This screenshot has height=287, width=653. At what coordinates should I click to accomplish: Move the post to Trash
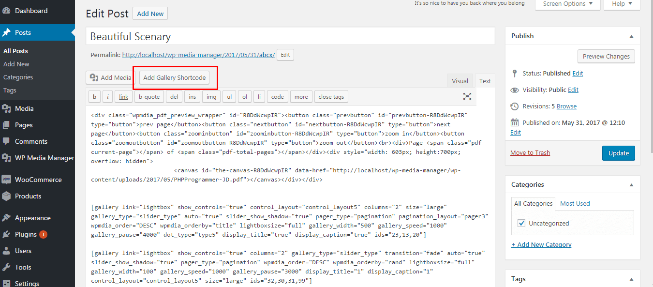[x=530, y=152]
